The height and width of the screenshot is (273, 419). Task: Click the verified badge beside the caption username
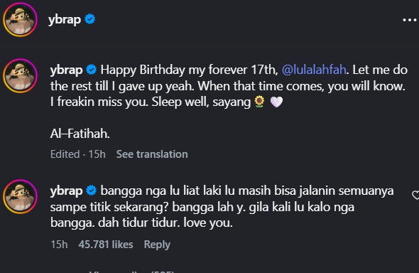[92, 70]
